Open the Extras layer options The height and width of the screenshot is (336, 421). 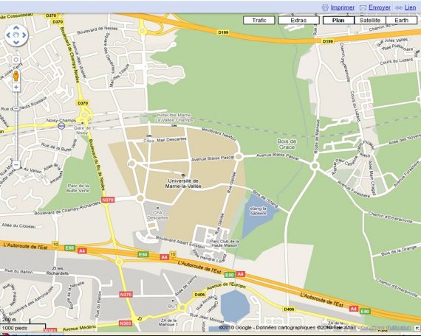coord(298,21)
